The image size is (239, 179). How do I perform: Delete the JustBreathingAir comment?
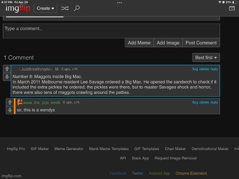coord(204,69)
